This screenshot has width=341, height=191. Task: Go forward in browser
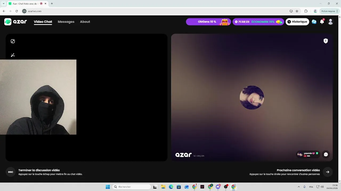tap(10, 11)
